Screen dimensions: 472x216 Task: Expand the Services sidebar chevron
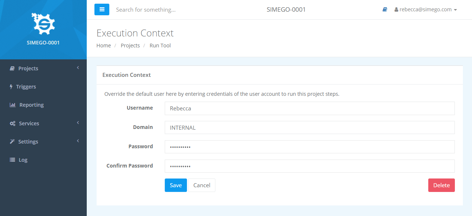tap(78, 123)
